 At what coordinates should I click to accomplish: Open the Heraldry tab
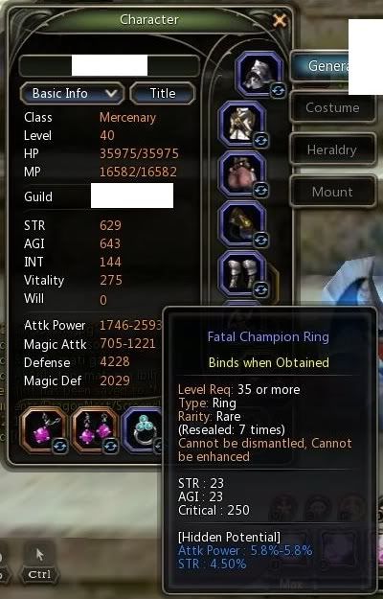pos(332,150)
